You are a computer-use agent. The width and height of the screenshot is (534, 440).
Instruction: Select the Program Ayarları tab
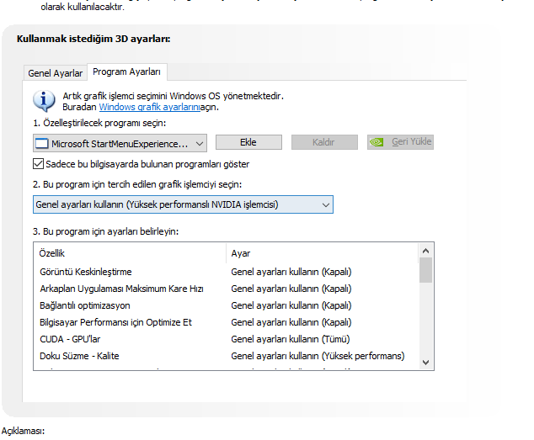[128, 72]
